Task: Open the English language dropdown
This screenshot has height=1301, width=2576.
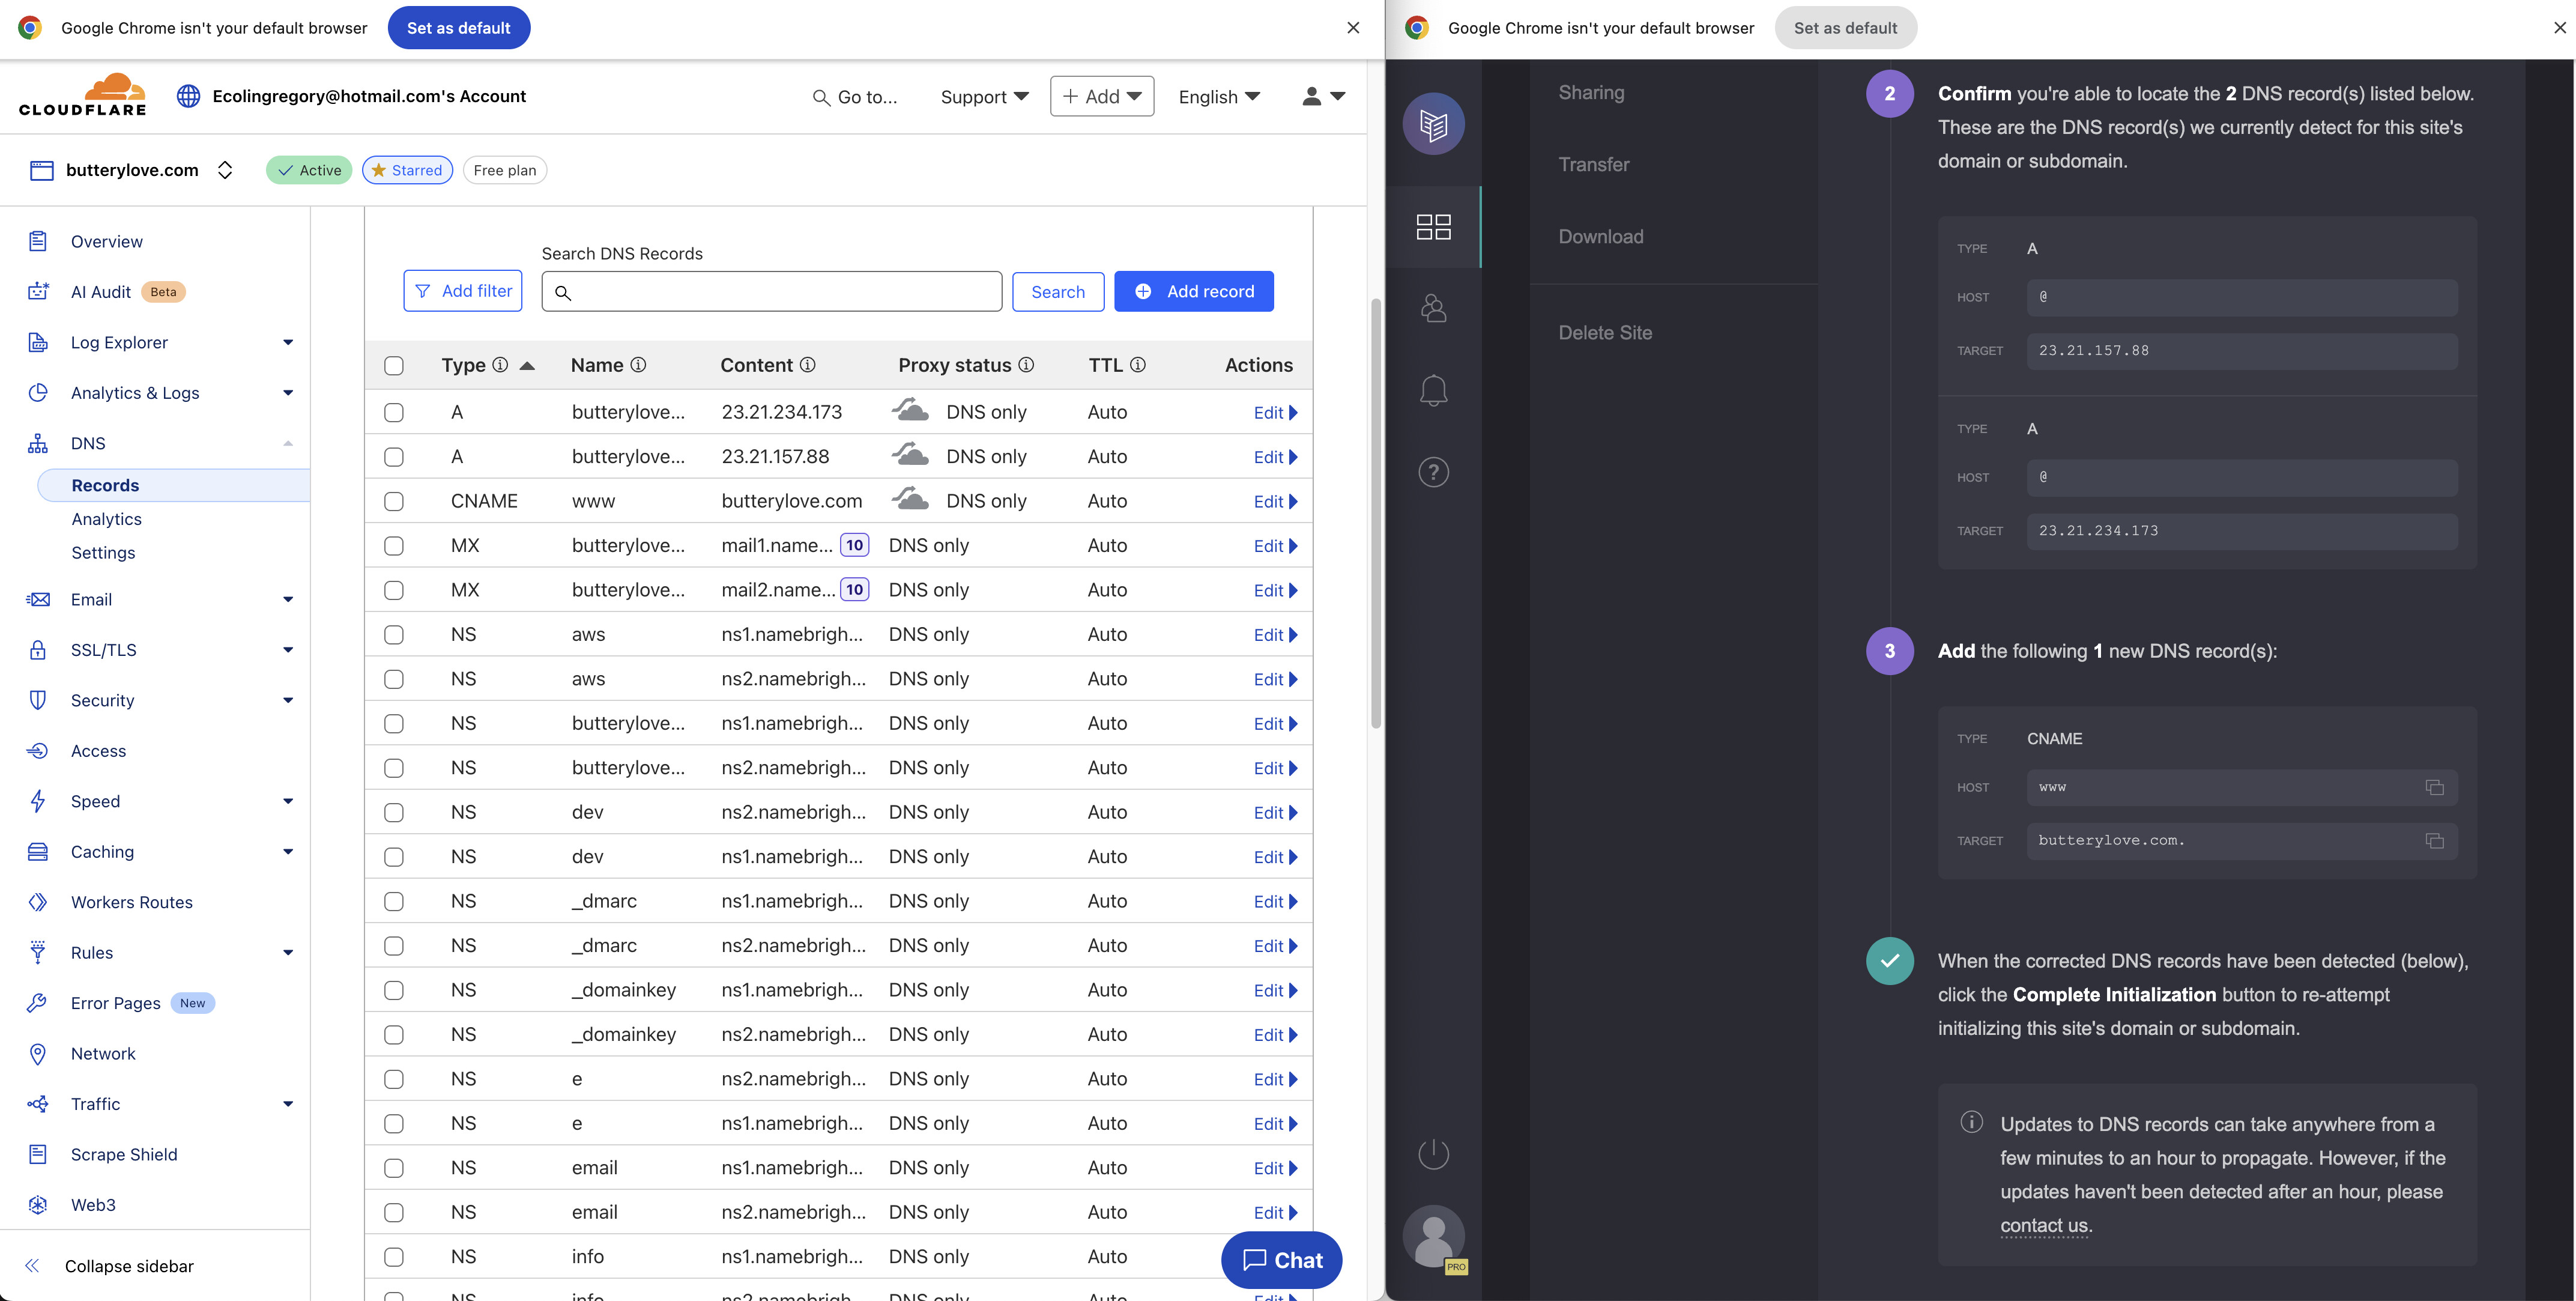Action: pyautogui.click(x=1219, y=96)
